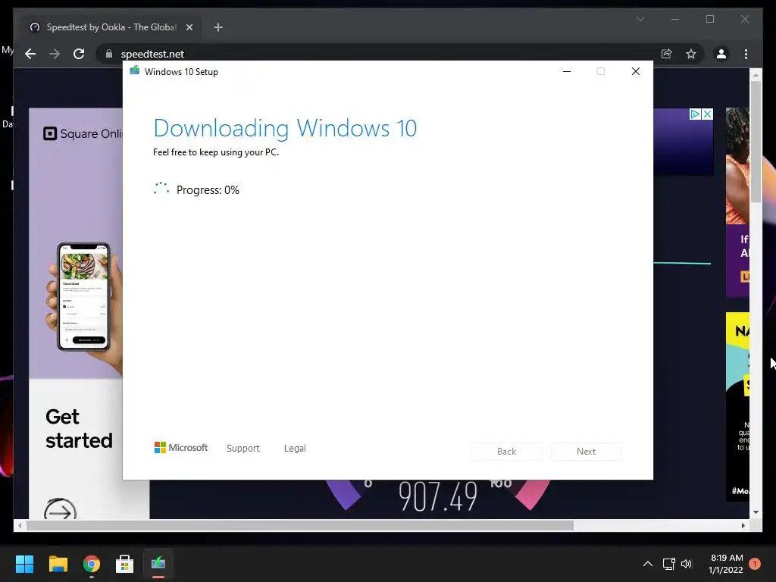The width and height of the screenshot is (776, 582).
Task: Show hidden system tray icons
Action: [647, 564]
